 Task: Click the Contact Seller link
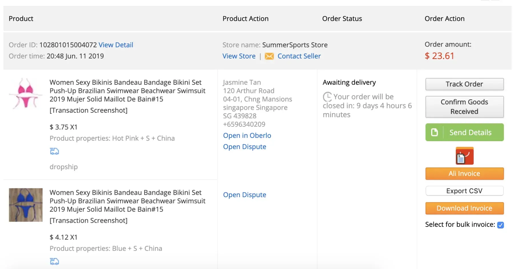point(299,56)
